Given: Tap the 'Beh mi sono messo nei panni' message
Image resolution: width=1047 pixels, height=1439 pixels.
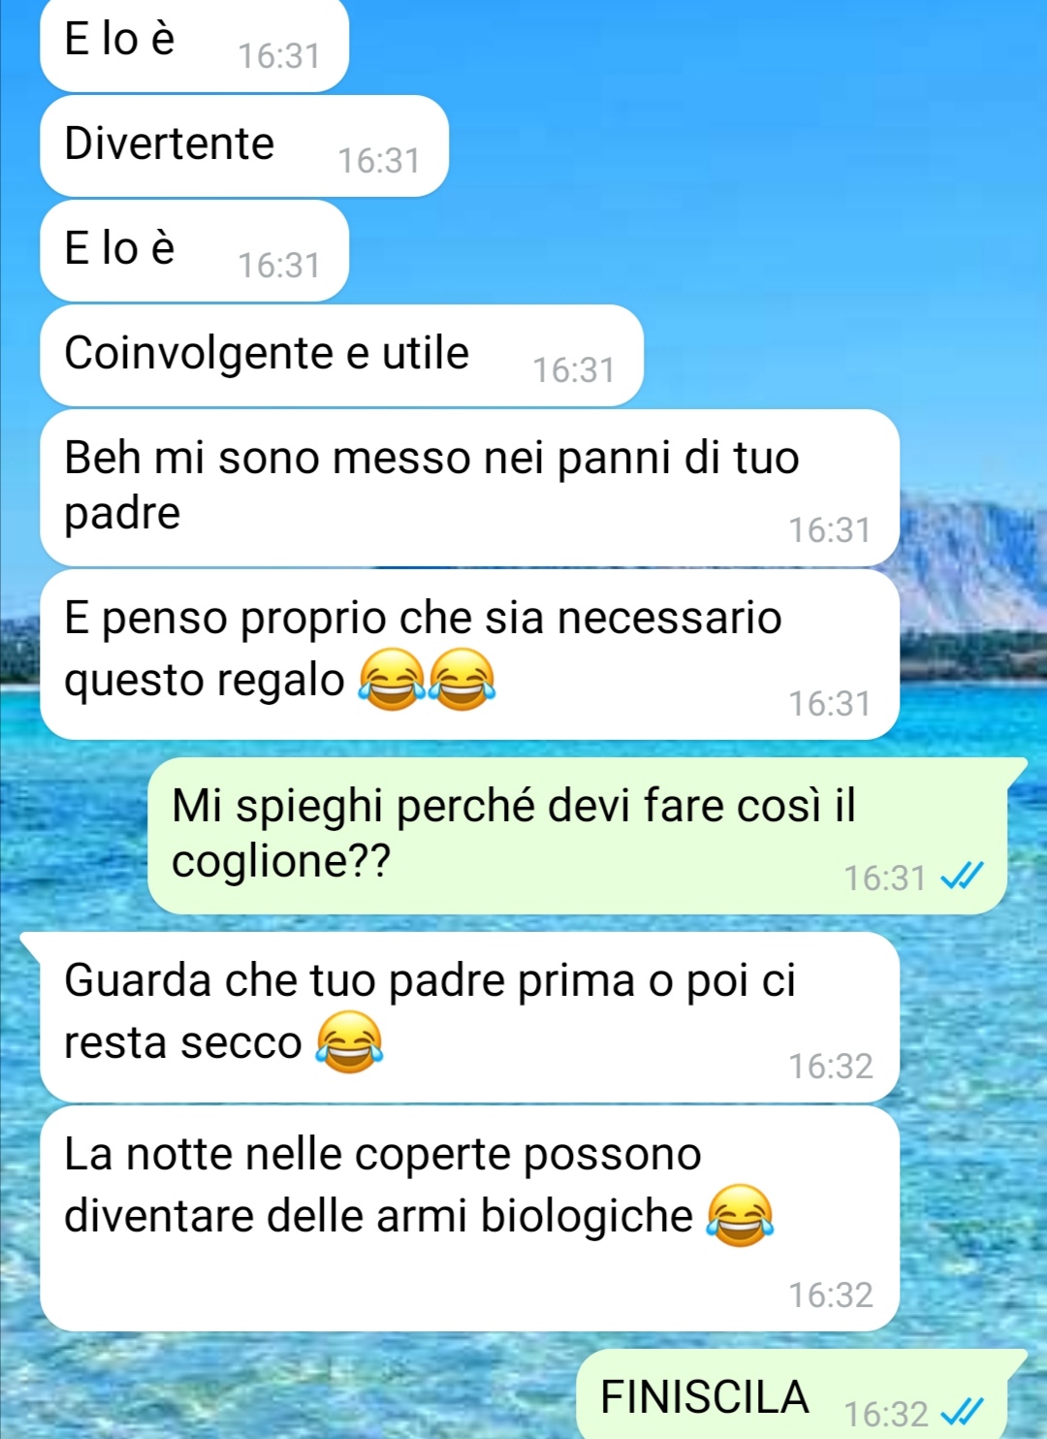Looking at the screenshot, I should pos(469,488).
